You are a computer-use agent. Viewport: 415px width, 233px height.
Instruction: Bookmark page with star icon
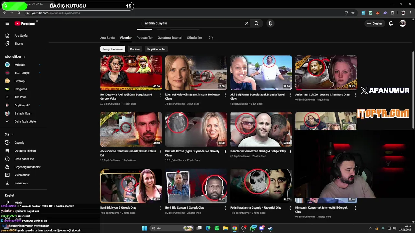353,13
